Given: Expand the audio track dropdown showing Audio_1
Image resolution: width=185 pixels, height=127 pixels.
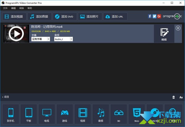Looking at the screenshot, I should tap(64, 39).
